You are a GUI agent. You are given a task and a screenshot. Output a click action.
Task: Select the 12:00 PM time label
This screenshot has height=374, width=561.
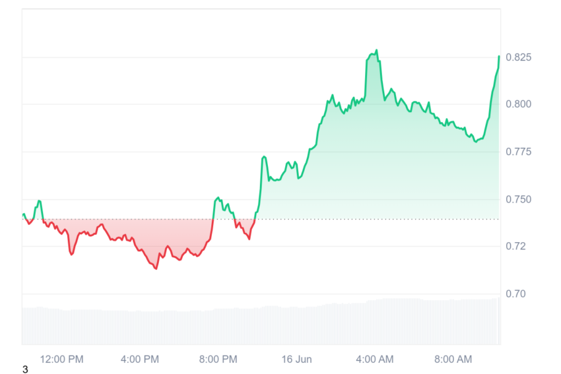[x=61, y=359]
